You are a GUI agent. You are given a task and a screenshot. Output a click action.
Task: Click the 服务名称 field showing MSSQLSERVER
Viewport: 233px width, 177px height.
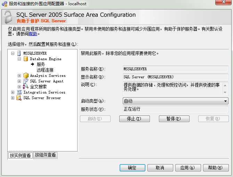click(175, 69)
